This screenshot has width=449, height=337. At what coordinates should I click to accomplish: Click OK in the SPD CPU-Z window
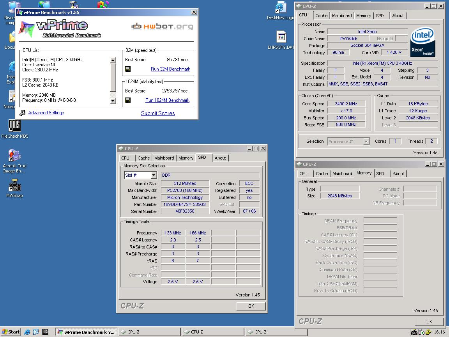click(x=251, y=306)
